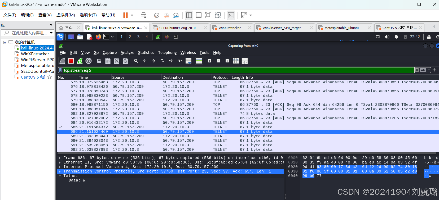439x200 pixels.
Task: Open the Kali applications menu
Action: tap(60, 37)
